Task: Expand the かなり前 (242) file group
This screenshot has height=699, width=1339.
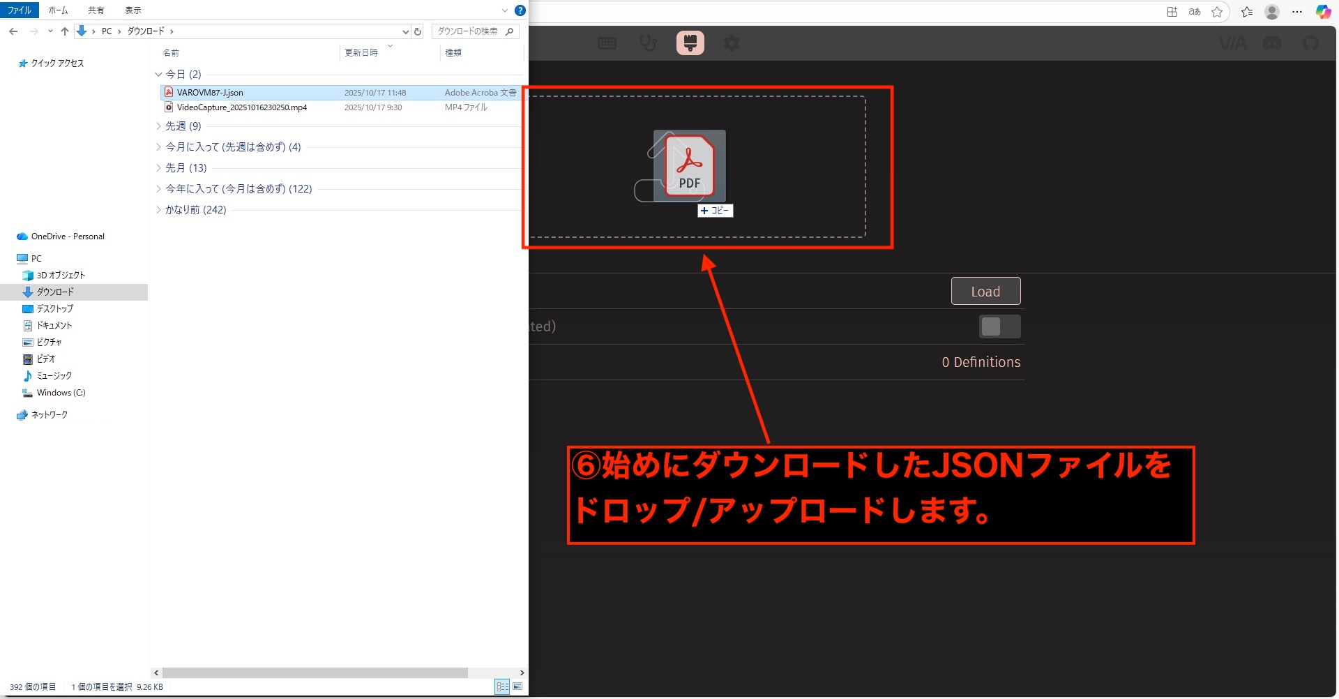Action: pyautogui.click(x=158, y=210)
